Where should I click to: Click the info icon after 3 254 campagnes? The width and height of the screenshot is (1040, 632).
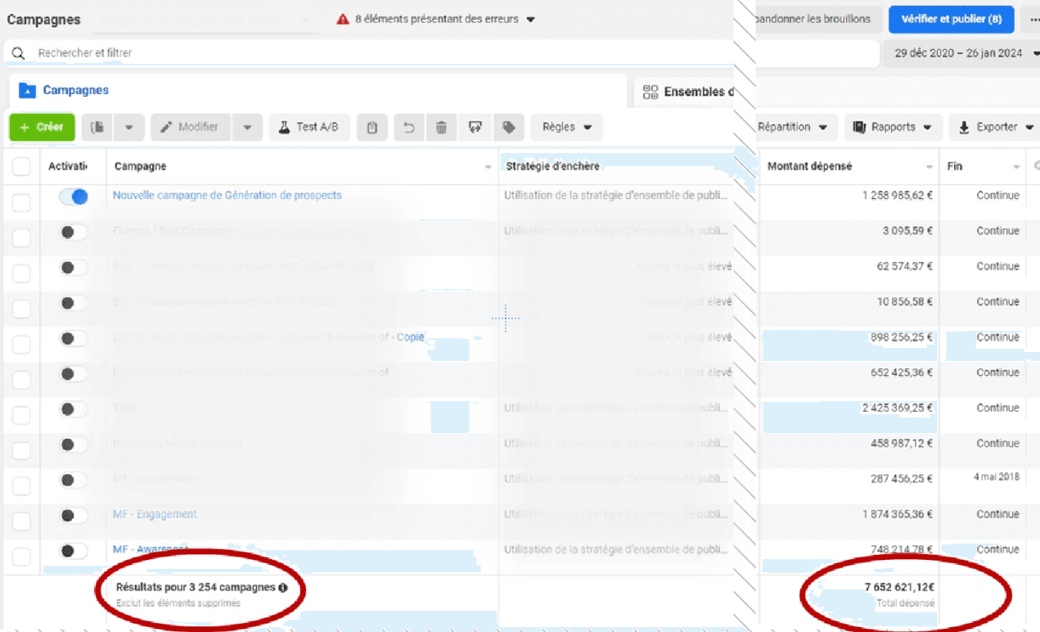pyautogui.click(x=282, y=588)
